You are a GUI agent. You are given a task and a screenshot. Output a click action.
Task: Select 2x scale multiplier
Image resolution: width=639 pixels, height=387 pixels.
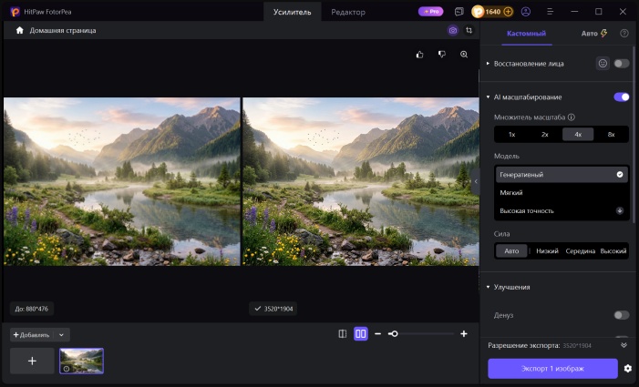point(545,134)
